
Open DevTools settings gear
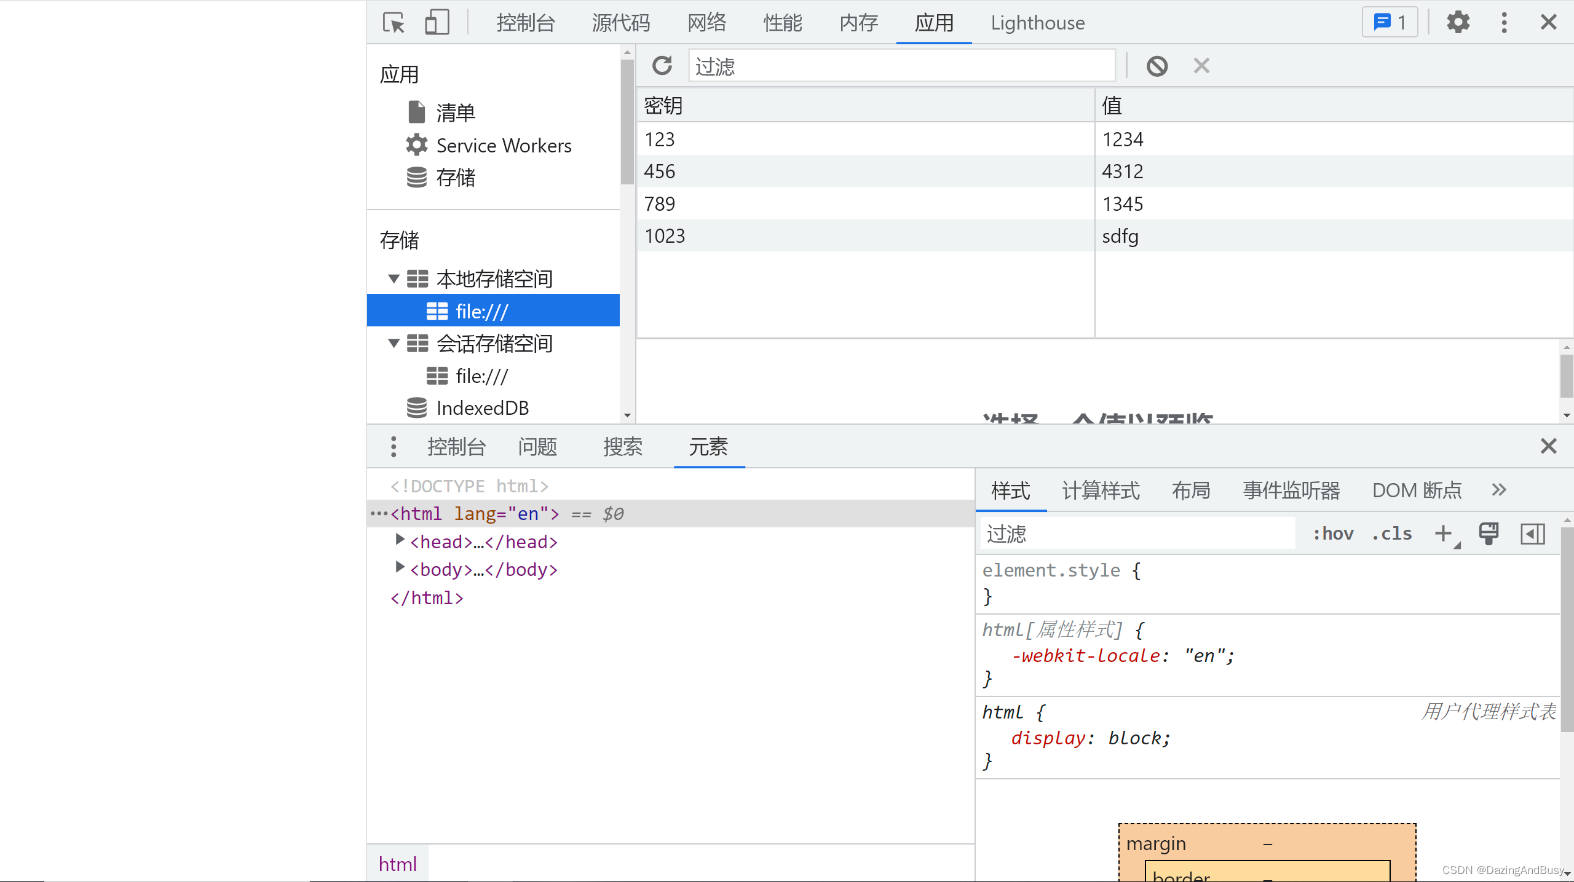point(1458,22)
